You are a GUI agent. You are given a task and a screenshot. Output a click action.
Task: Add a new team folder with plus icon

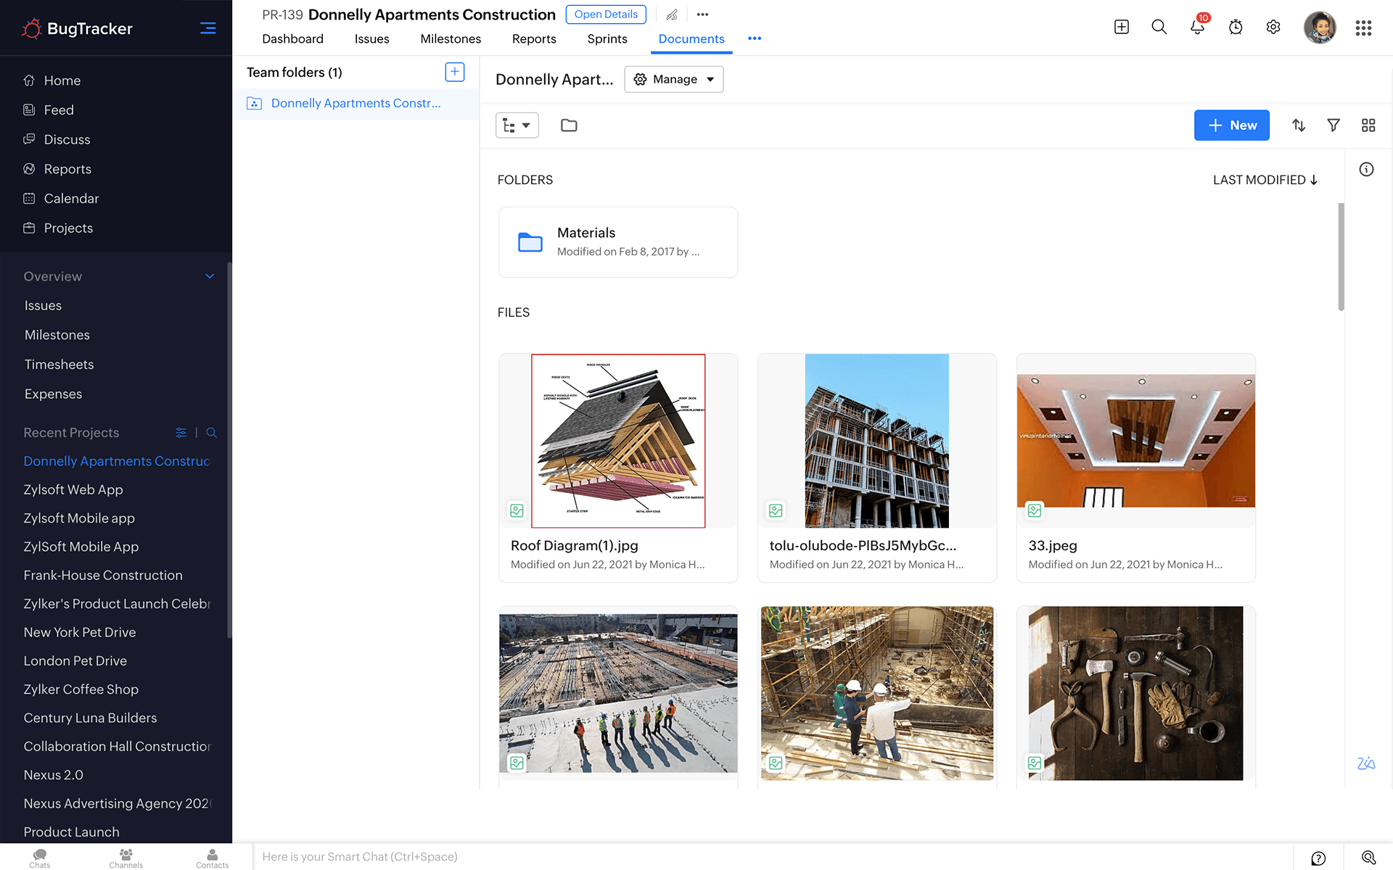[x=454, y=72]
